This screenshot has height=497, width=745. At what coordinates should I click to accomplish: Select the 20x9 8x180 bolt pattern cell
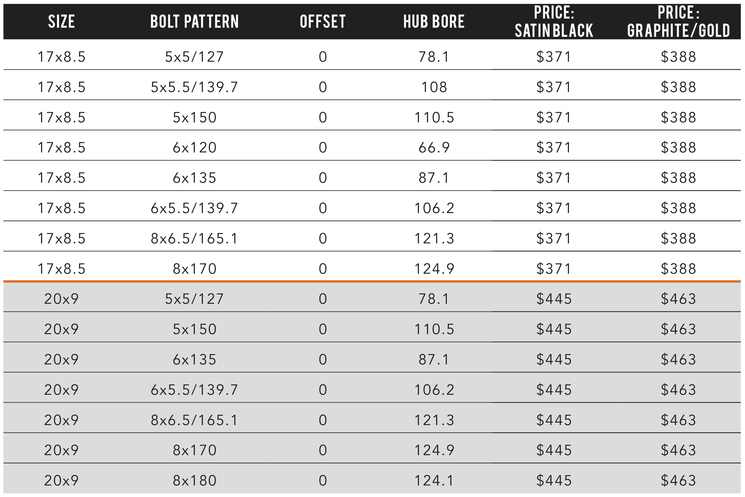tap(194, 481)
